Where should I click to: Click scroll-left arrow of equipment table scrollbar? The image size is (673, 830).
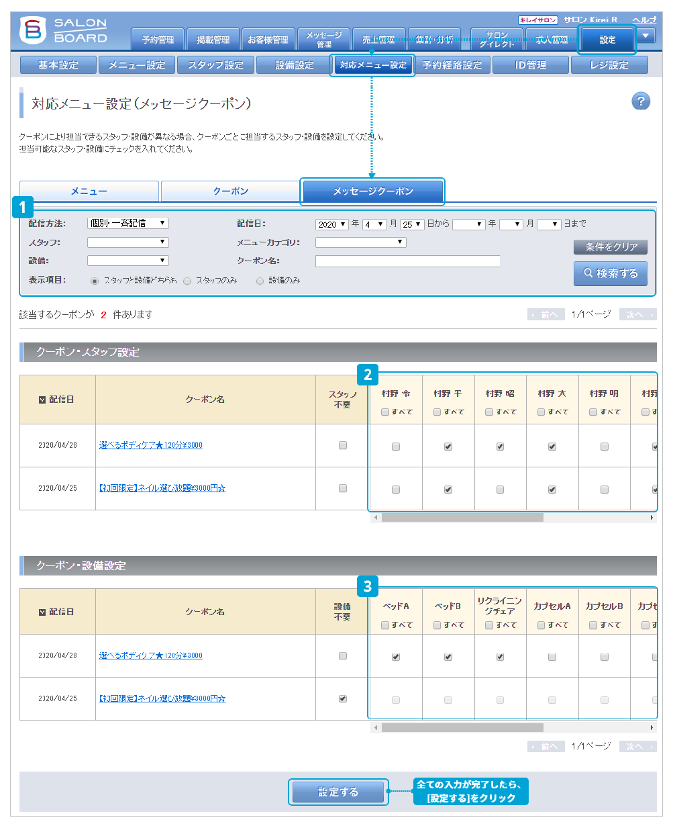[x=376, y=727]
